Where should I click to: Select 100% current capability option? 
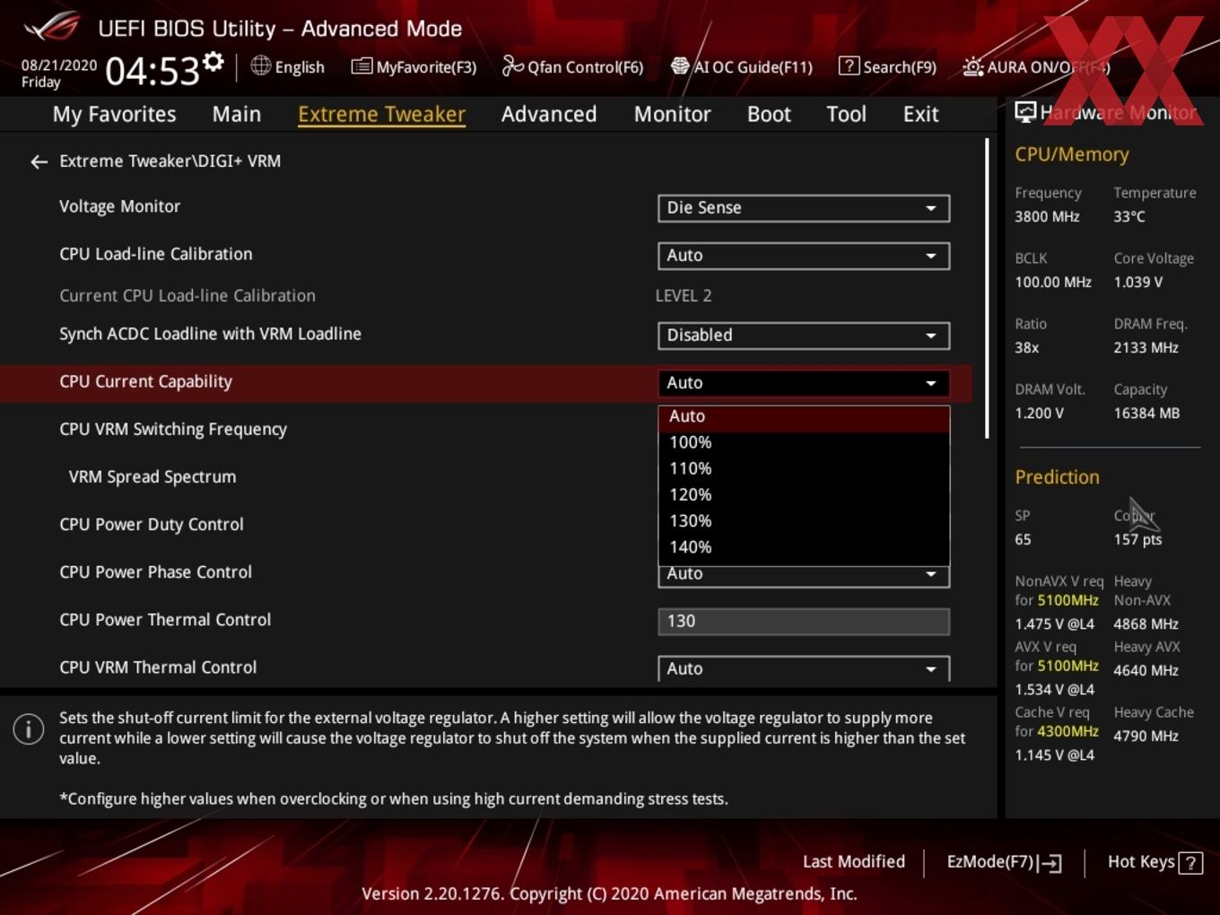(x=804, y=442)
